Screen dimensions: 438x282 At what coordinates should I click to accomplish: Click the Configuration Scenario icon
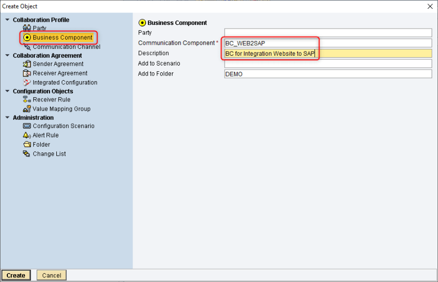pyautogui.click(x=27, y=126)
